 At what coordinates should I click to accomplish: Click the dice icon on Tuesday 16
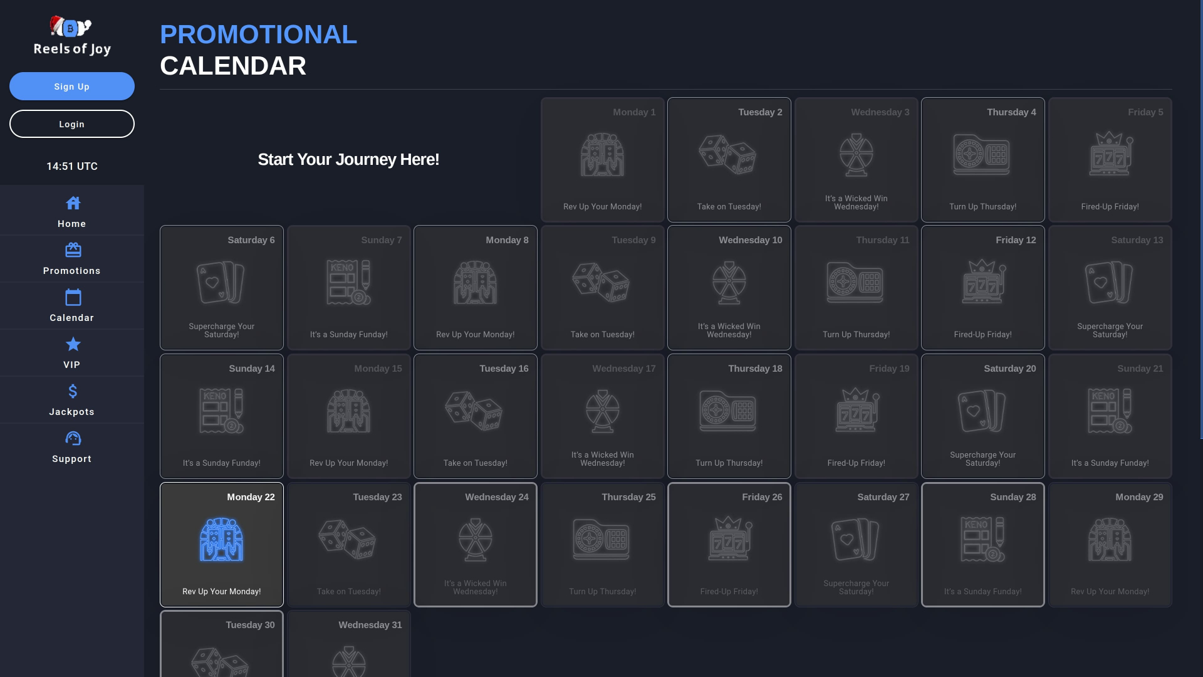click(x=474, y=411)
